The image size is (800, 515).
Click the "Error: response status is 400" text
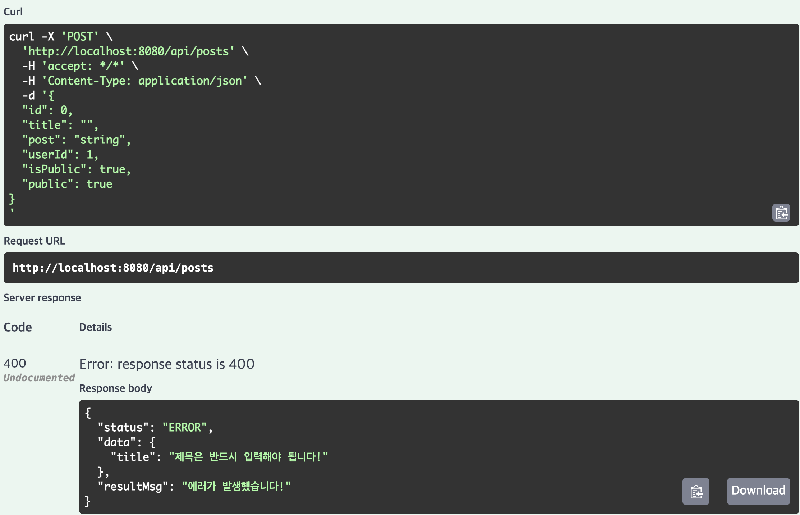click(167, 364)
